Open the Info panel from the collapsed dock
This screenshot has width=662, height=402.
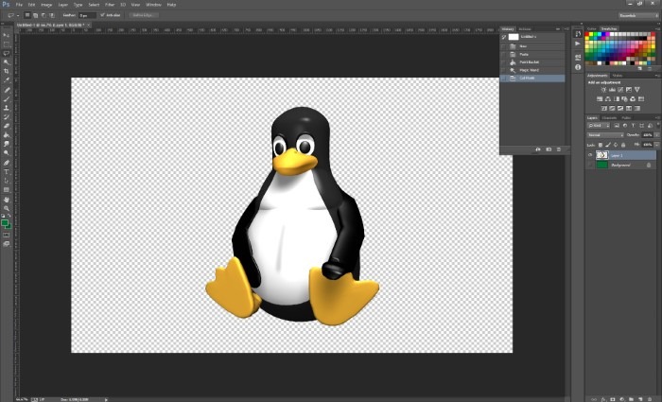pyautogui.click(x=578, y=67)
